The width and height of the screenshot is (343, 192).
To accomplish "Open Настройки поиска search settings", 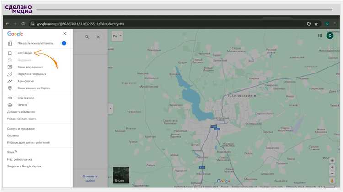I will point(20,159).
